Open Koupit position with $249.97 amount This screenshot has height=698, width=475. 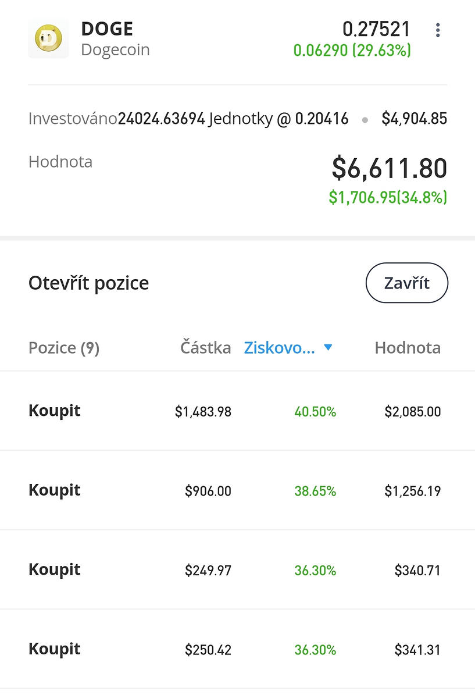pos(237,570)
